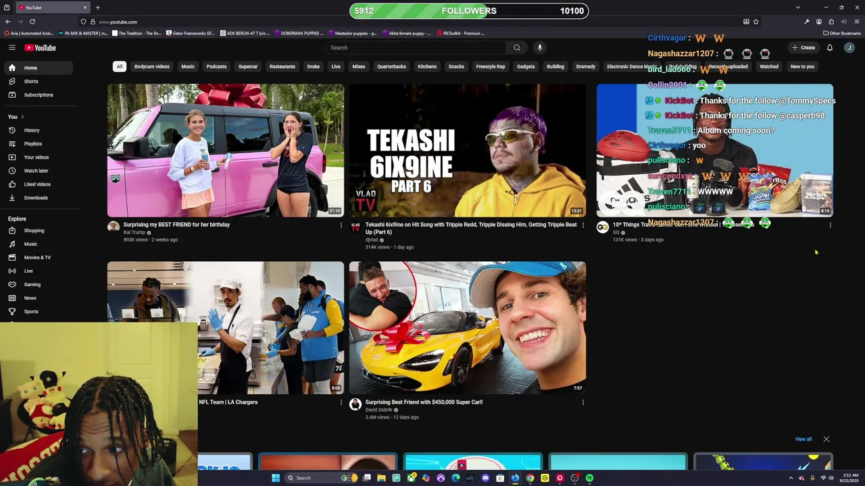Dismiss the Shorts shelf with X
865x486 pixels.
826,439
